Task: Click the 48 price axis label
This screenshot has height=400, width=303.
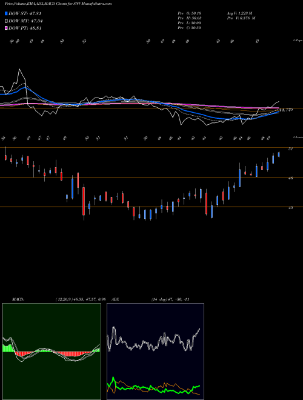Action: 290,178
